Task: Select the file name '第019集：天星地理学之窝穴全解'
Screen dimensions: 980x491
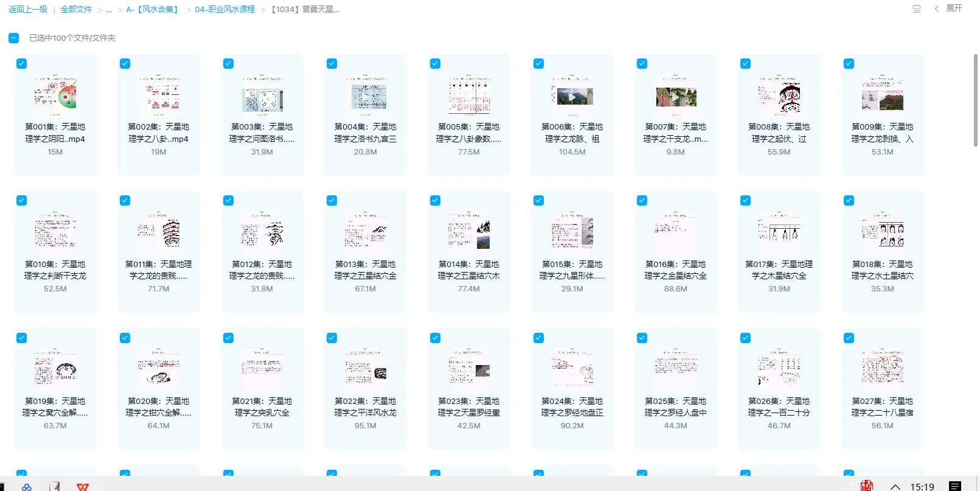Action: pyautogui.click(x=55, y=407)
